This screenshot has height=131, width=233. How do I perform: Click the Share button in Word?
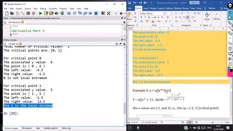click(225, 8)
